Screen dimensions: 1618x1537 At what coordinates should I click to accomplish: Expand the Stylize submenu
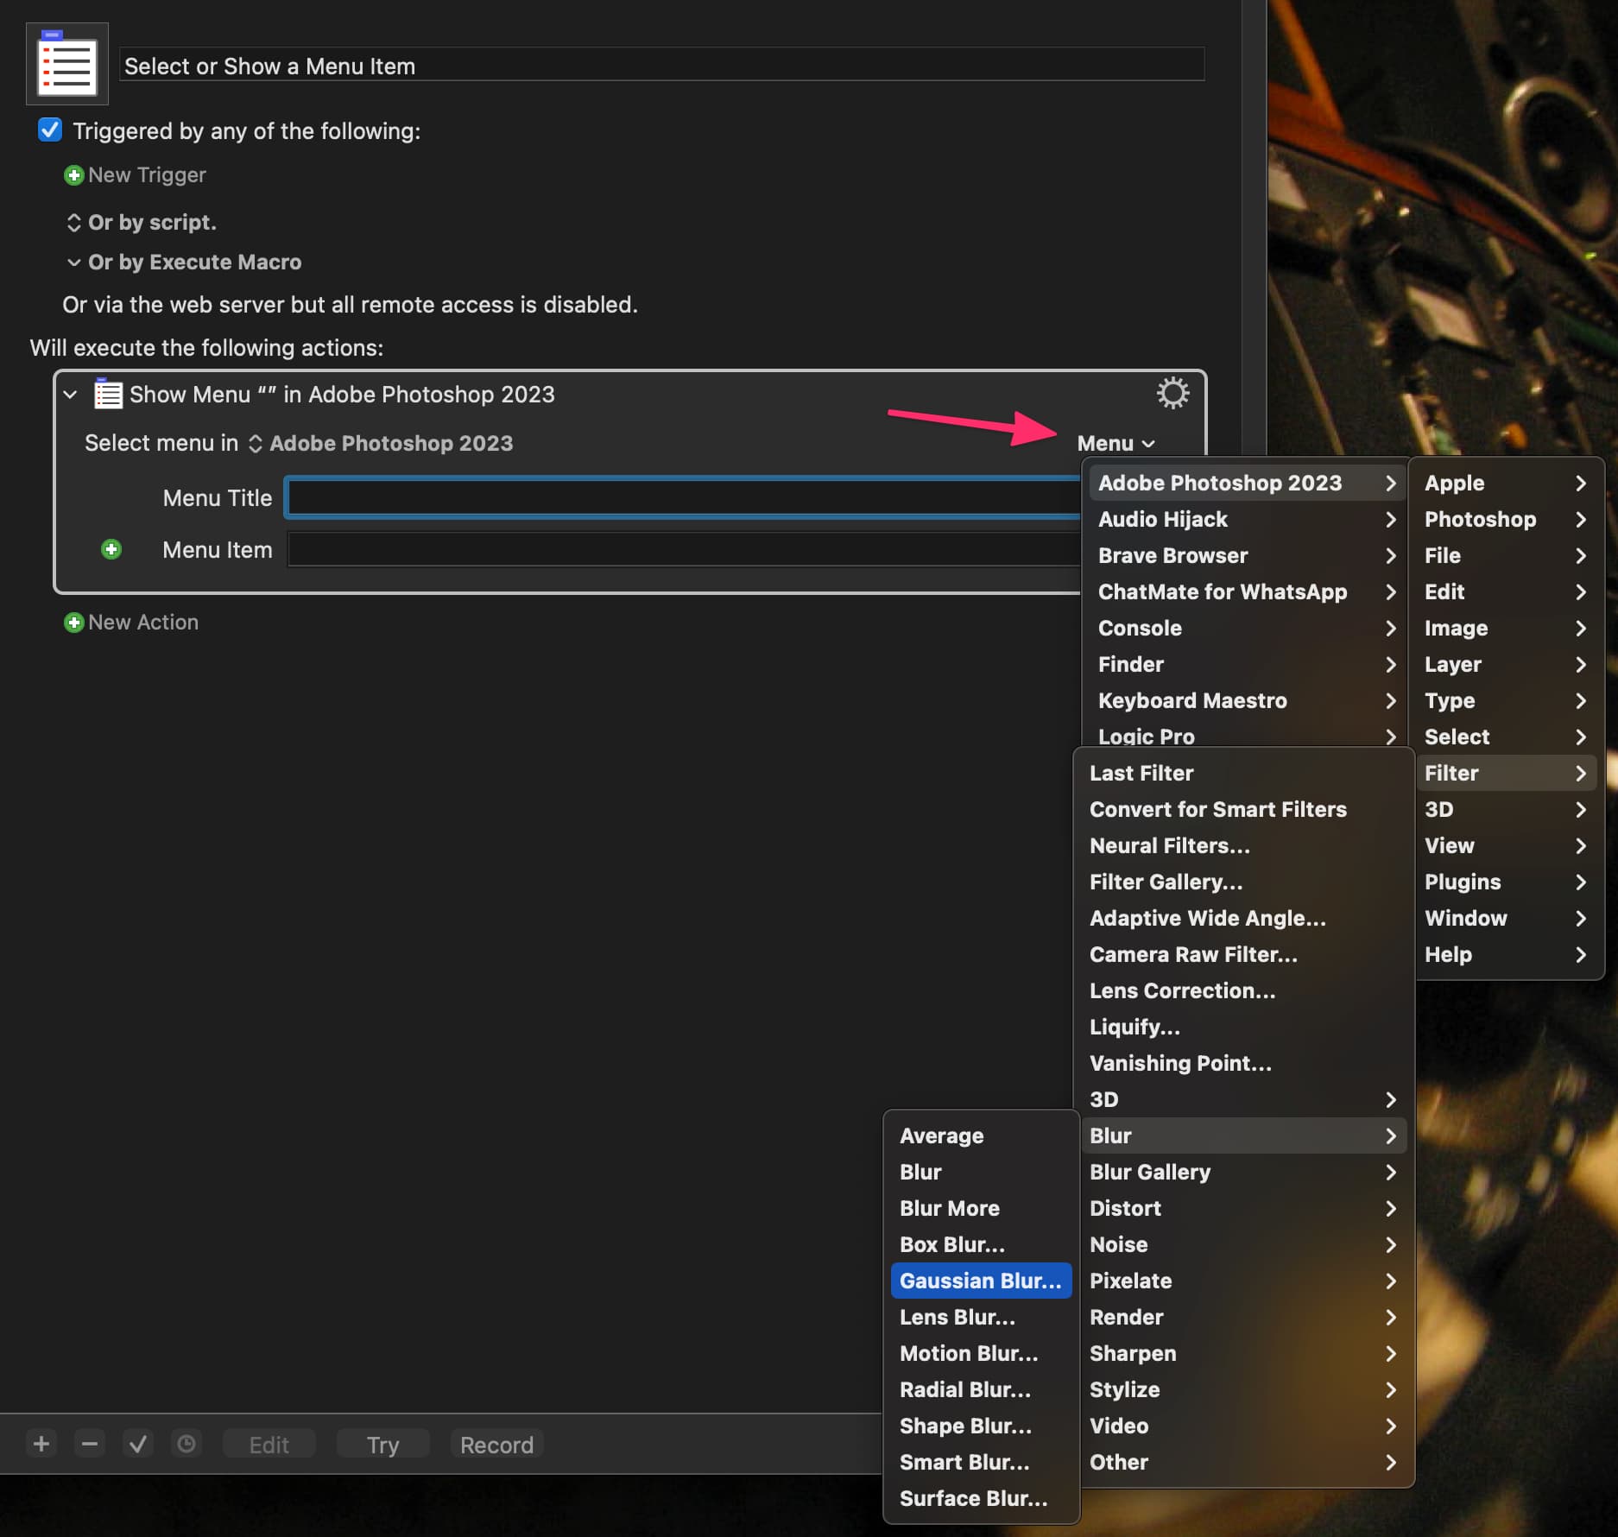(1243, 1389)
